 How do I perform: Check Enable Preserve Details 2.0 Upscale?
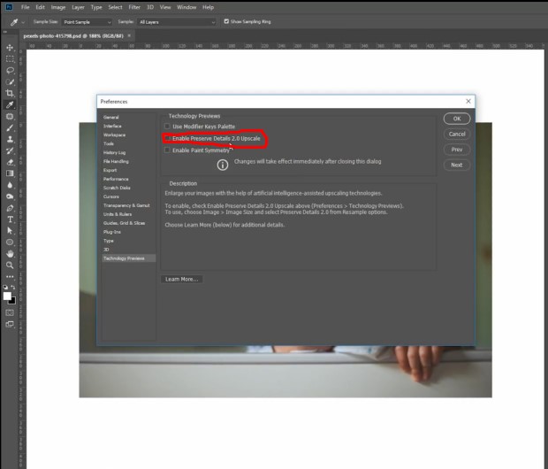coord(167,138)
